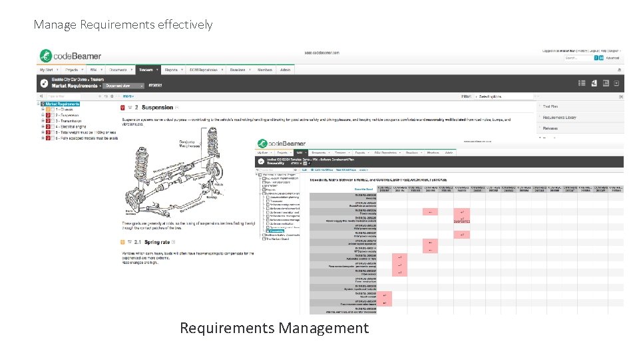639x359 pixels.
Task: Tick the checkbox of 2 - Suspension
Action: (x=53, y=115)
